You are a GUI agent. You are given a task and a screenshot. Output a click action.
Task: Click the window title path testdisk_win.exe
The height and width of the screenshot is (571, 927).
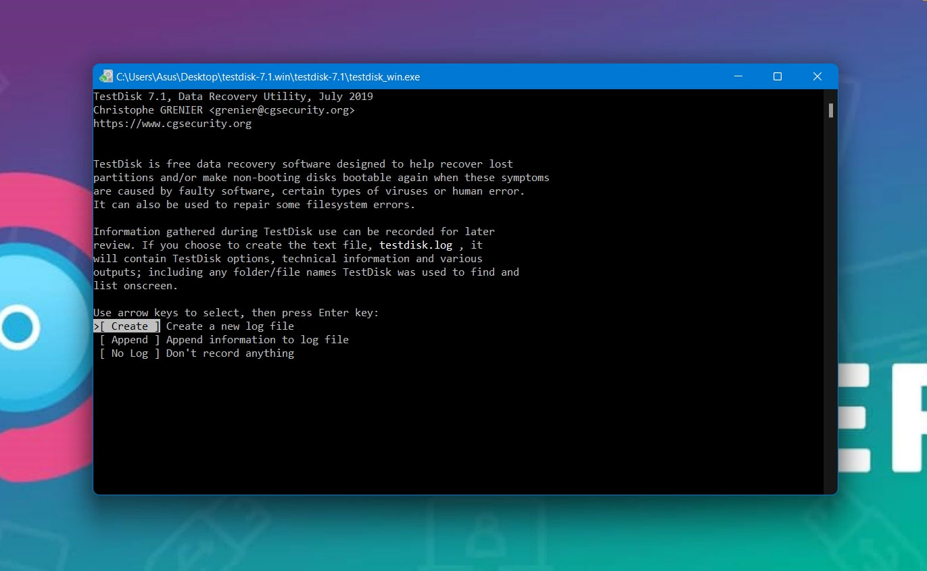click(x=268, y=77)
